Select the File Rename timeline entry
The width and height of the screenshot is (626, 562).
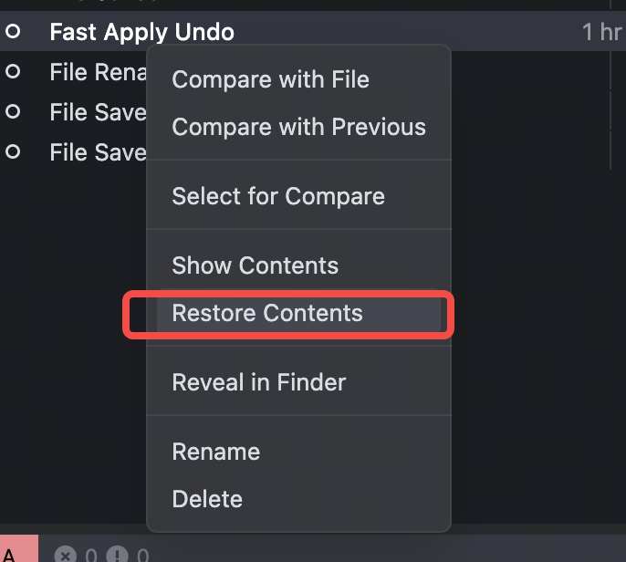[x=97, y=71]
